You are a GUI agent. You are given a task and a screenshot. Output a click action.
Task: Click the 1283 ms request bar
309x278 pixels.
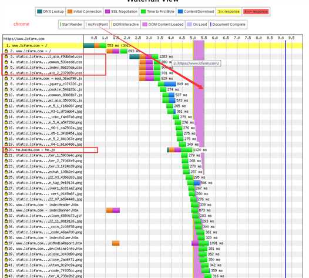(144, 56)
